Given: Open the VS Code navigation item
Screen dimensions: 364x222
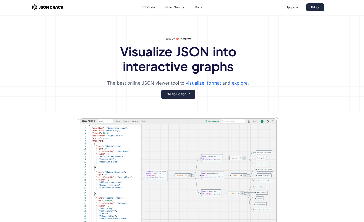Looking at the screenshot, I should pos(149,7).
